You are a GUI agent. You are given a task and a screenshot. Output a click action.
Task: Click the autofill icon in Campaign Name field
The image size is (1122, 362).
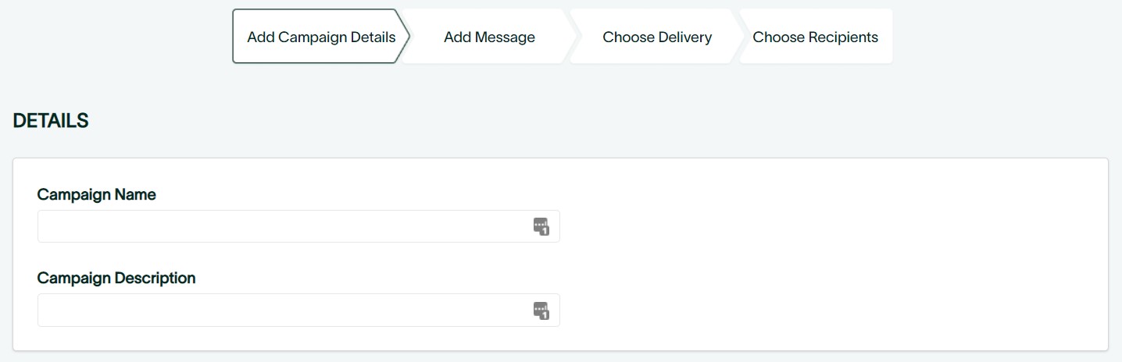click(x=541, y=226)
